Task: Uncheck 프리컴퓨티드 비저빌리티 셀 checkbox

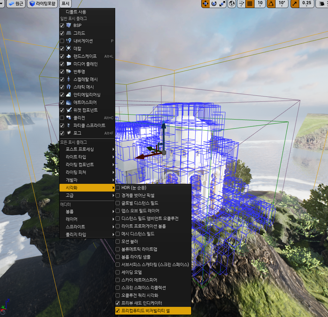Action: point(118,311)
